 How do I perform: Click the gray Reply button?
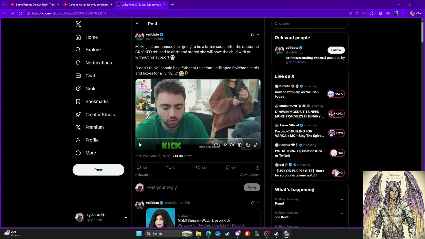252,187
